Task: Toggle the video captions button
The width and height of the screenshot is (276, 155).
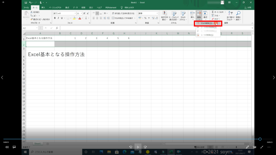Action: 14,147
